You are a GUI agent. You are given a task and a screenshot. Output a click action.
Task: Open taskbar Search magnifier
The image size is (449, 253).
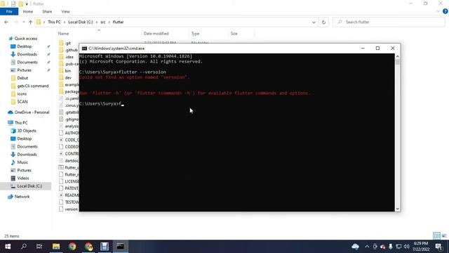(24, 247)
